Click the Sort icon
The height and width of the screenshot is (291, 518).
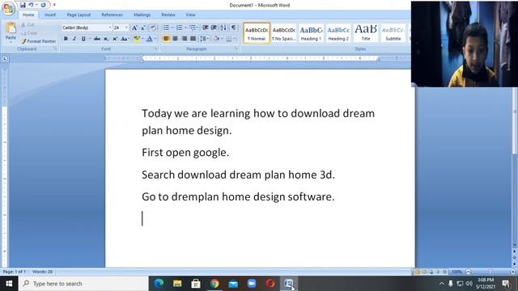pos(223,27)
